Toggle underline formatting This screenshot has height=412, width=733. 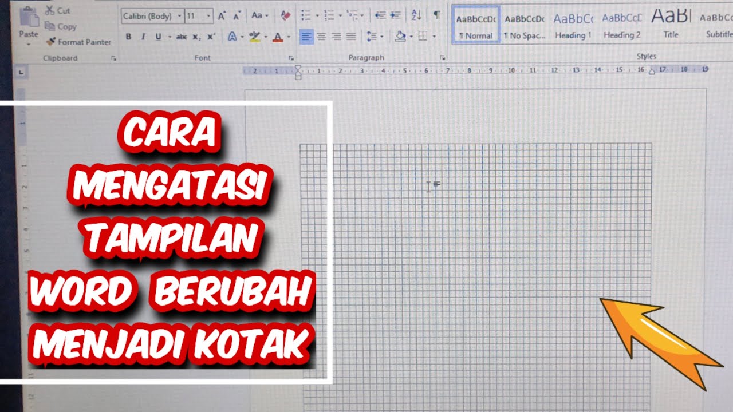tap(157, 37)
